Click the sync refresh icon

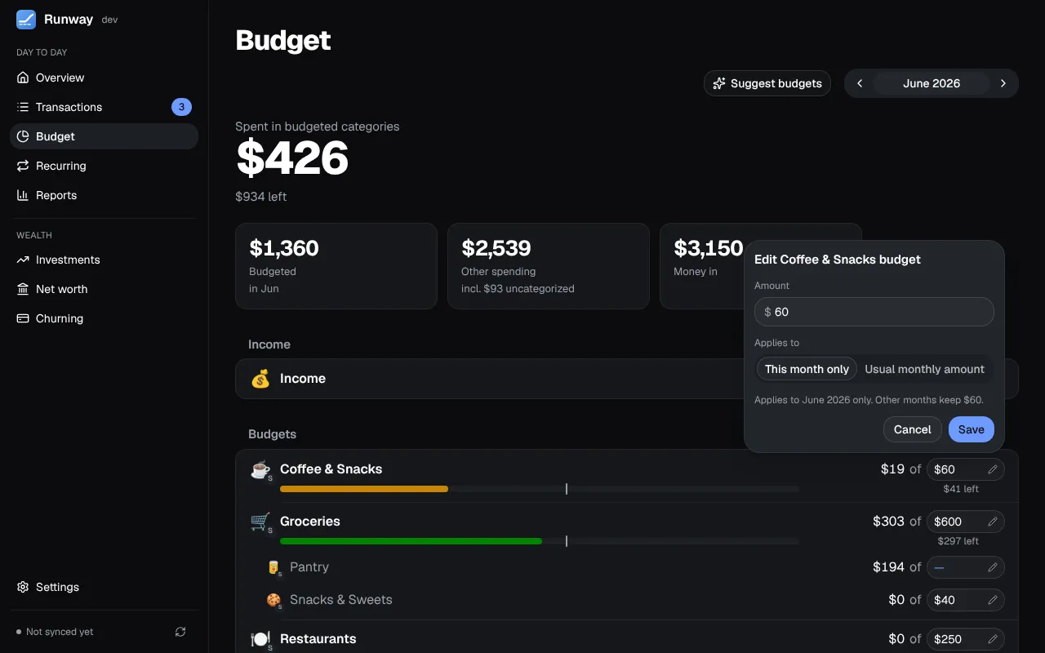click(180, 632)
